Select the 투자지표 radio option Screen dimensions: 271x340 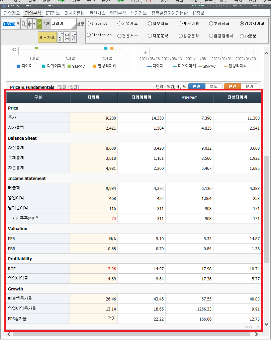[211, 23]
